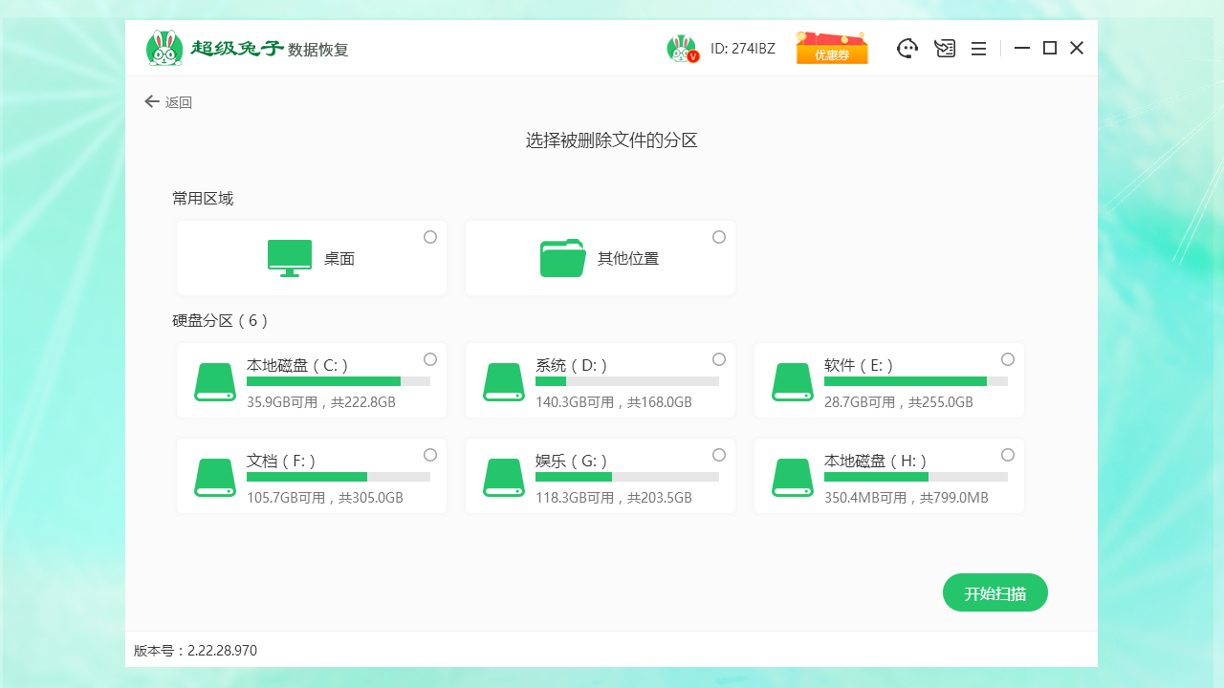This screenshot has height=688, width=1224.
Task: Click the 选择被删除文件的分区 title
Action: 612,140
